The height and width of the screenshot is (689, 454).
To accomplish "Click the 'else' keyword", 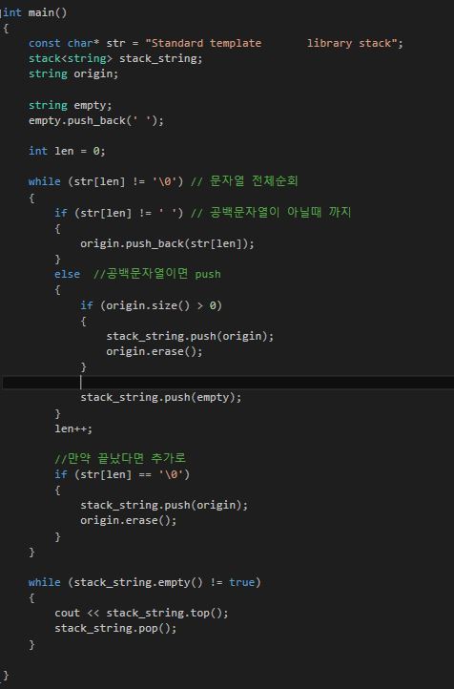I will click(67, 274).
